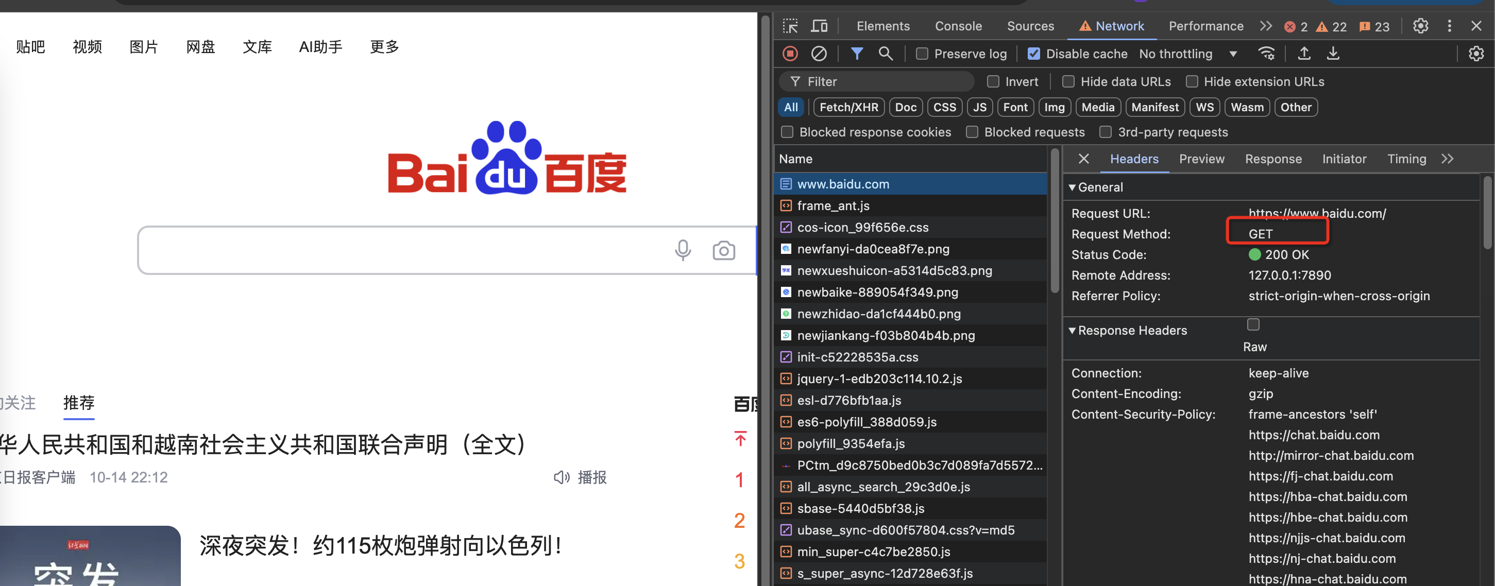Switch to the Console tab
Viewport: 1495px width, 586px height.
tap(958, 26)
